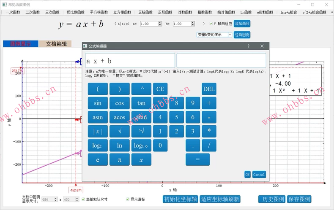
Task: Click the digit 4 key
Action: click(x=160, y=117)
